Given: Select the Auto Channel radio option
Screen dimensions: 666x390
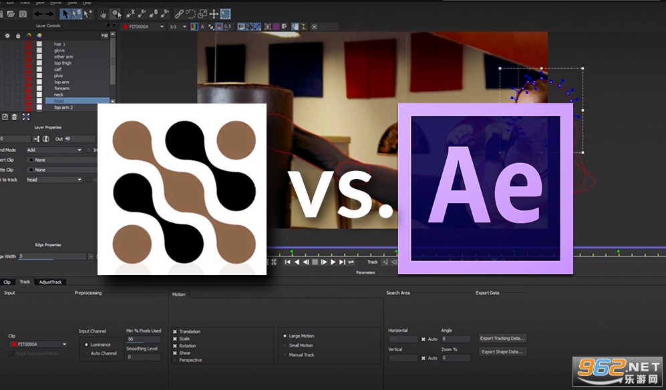Looking at the screenshot, I should [86, 353].
